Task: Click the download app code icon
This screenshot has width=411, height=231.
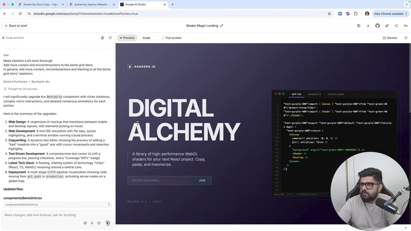Action: coord(368,26)
